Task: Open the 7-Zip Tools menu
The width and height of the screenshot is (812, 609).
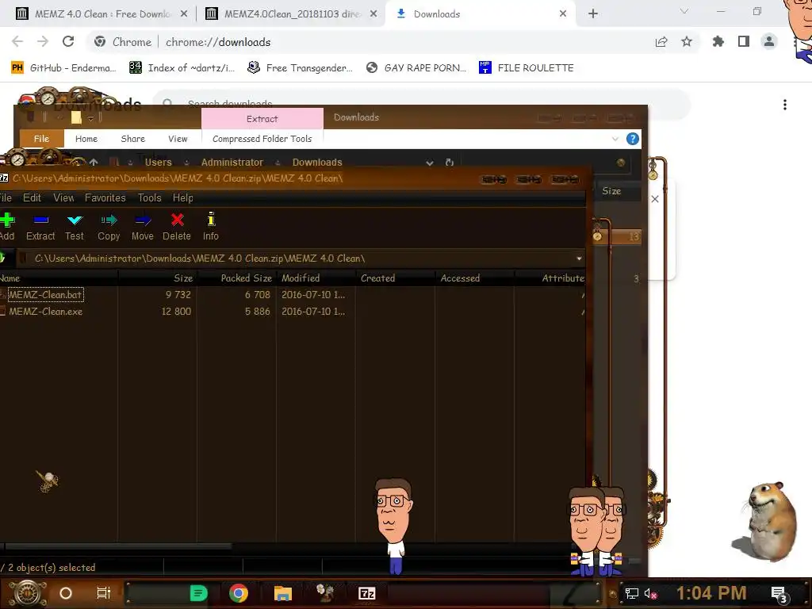Action: (150, 197)
